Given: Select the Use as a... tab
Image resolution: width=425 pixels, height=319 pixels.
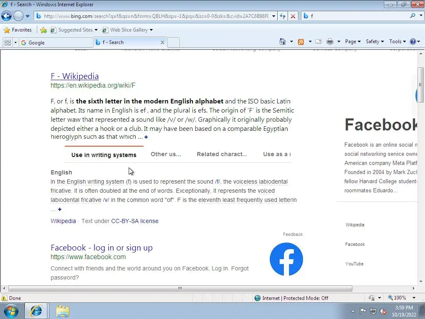Looking at the screenshot, I should pos(277,154).
